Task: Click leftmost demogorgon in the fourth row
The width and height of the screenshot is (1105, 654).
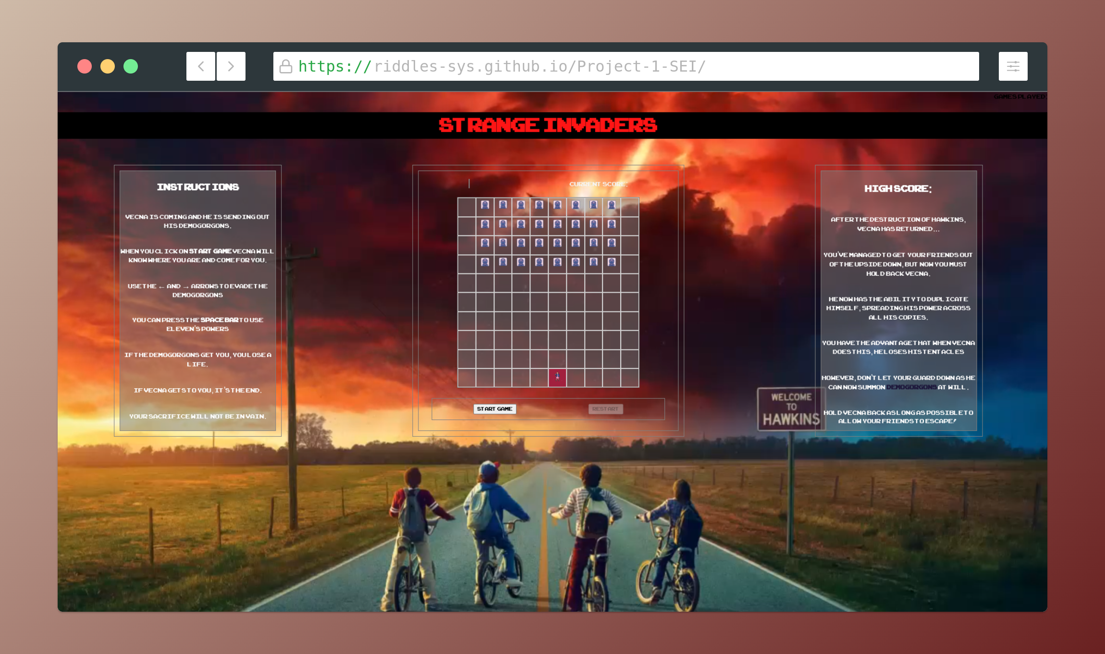Action: [485, 262]
